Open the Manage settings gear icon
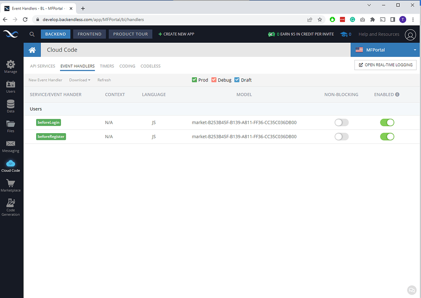421x298 pixels. coord(11,64)
